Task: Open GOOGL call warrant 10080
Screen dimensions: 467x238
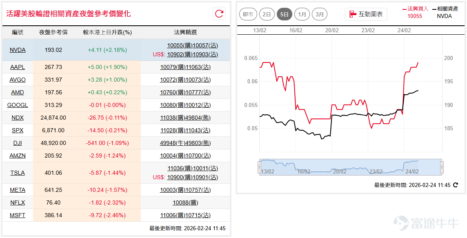Action: click(x=173, y=105)
